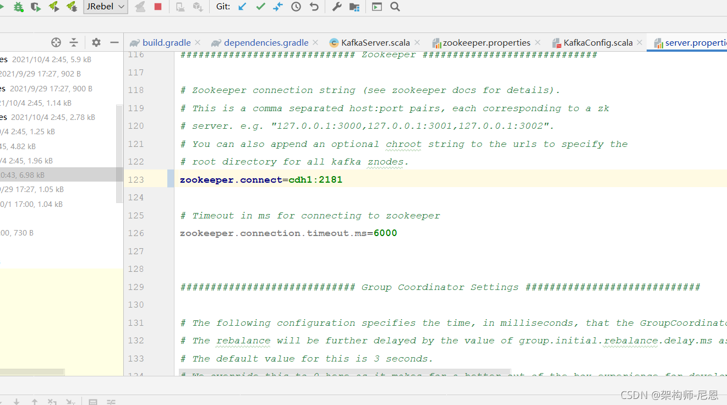Close the zookeeper.properties tab
This screenshot has width=727, height=405.
(538, 42)
